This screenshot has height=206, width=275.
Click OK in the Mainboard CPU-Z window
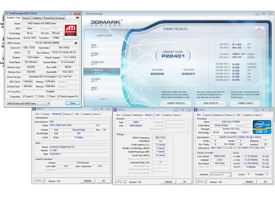(x=104, y=181)
